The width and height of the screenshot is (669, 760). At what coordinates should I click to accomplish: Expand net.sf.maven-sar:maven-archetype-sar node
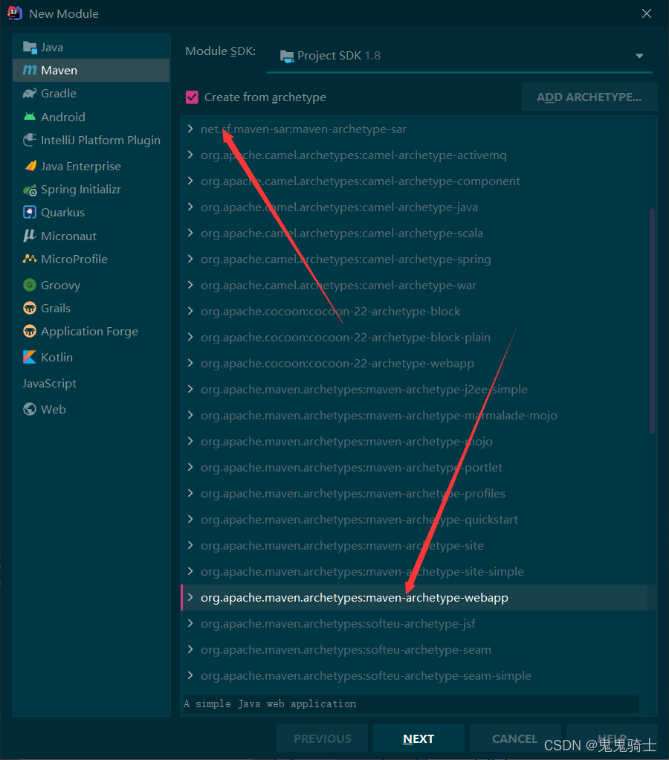190,129
